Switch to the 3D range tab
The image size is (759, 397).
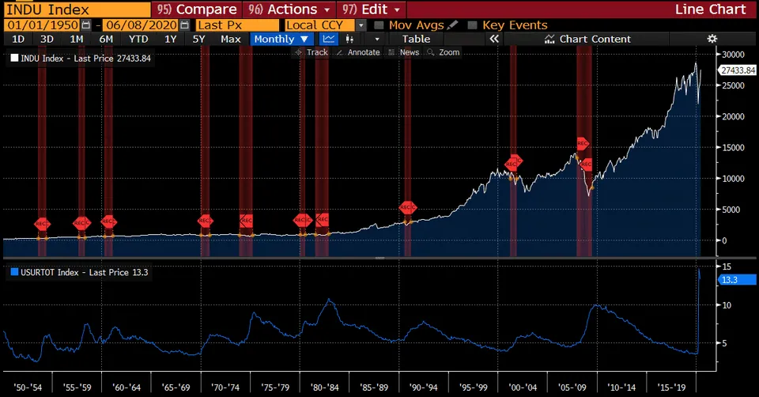tap(47, 40)
